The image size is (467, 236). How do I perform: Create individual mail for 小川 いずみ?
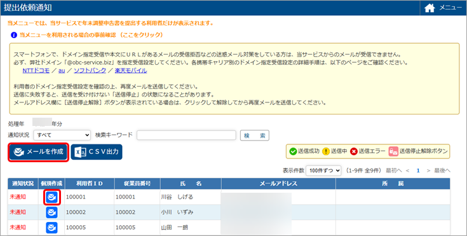point(51,212)
